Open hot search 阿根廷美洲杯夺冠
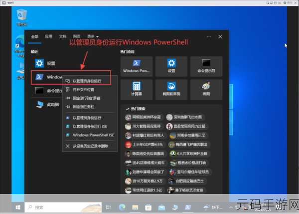This screenshot has width=299, height=214. click(143, 117)
